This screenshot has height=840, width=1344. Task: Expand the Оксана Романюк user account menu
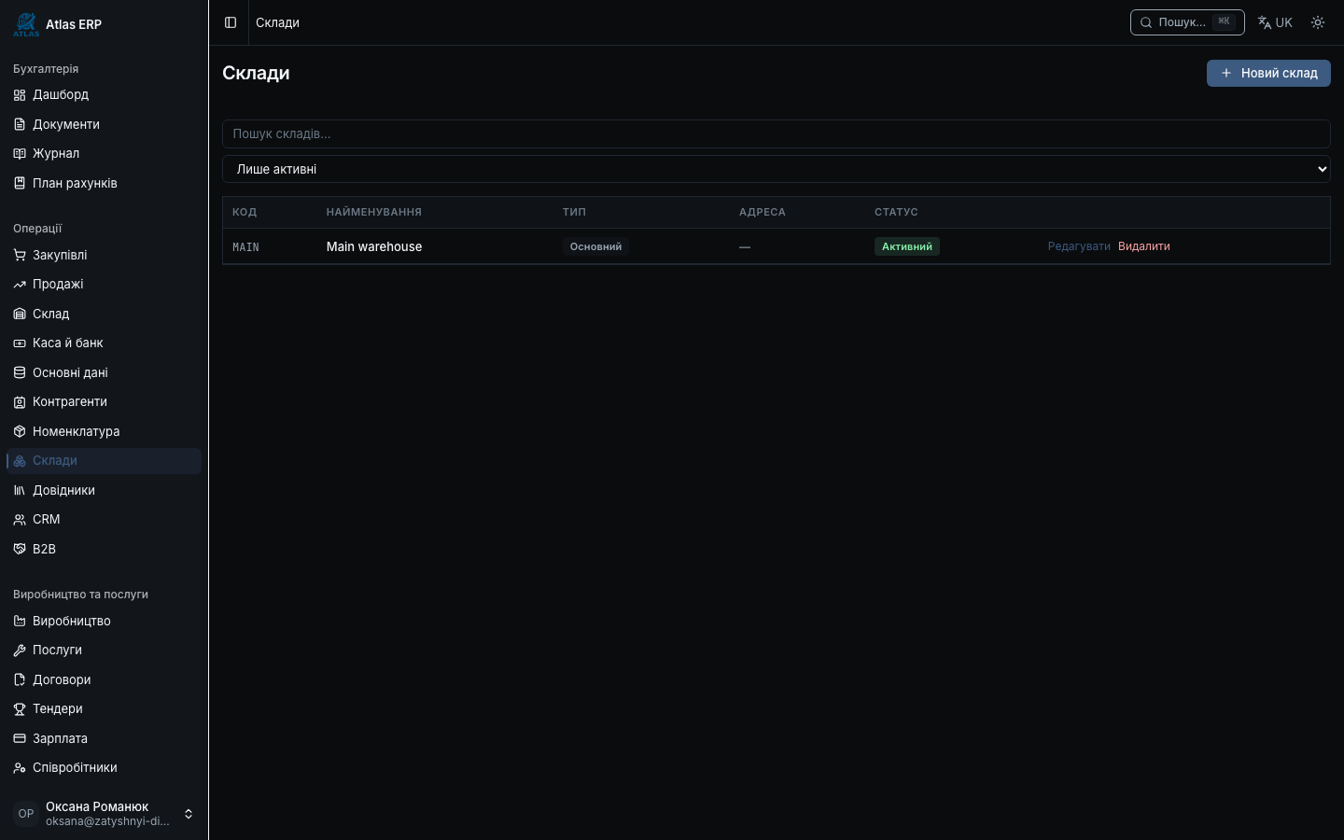pos(104,814)
